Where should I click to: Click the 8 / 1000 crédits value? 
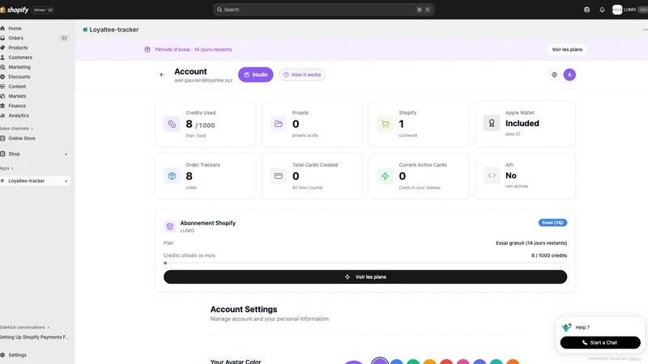[549, 256]
